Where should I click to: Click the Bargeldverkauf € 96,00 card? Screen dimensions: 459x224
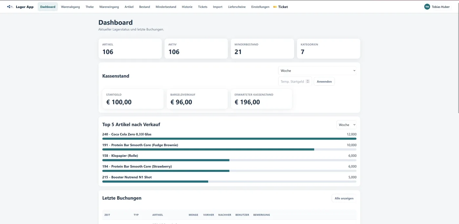[x=197, y=99]
